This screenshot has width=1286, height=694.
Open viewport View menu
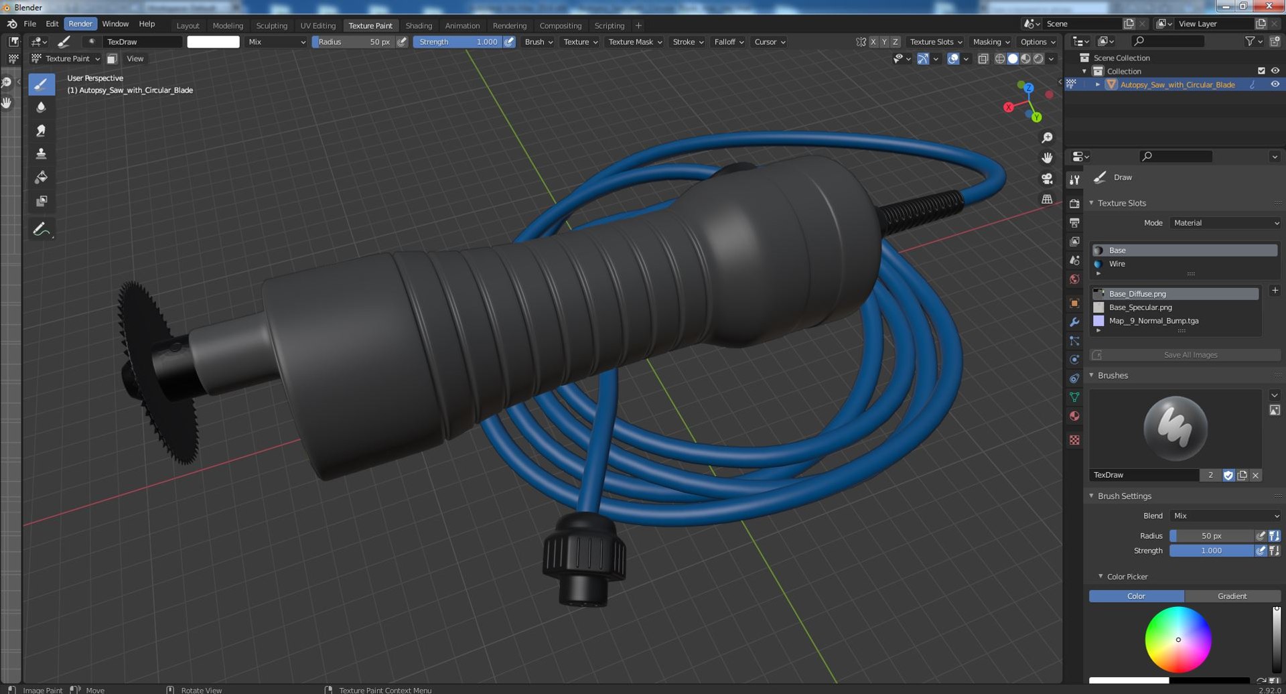pos(135,59)
